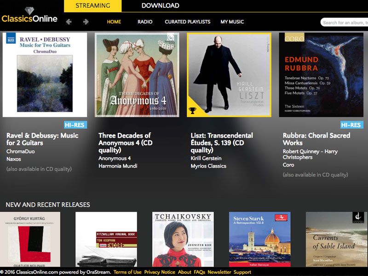Switch to the STREAMING tab
This screenshot has height=276, width=368.
(x=93, y=6)
